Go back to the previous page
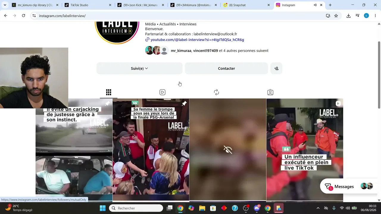 point(6,16)
